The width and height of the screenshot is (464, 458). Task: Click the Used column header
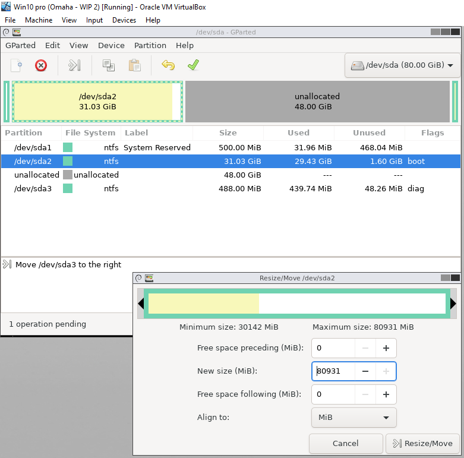point(299,132)
